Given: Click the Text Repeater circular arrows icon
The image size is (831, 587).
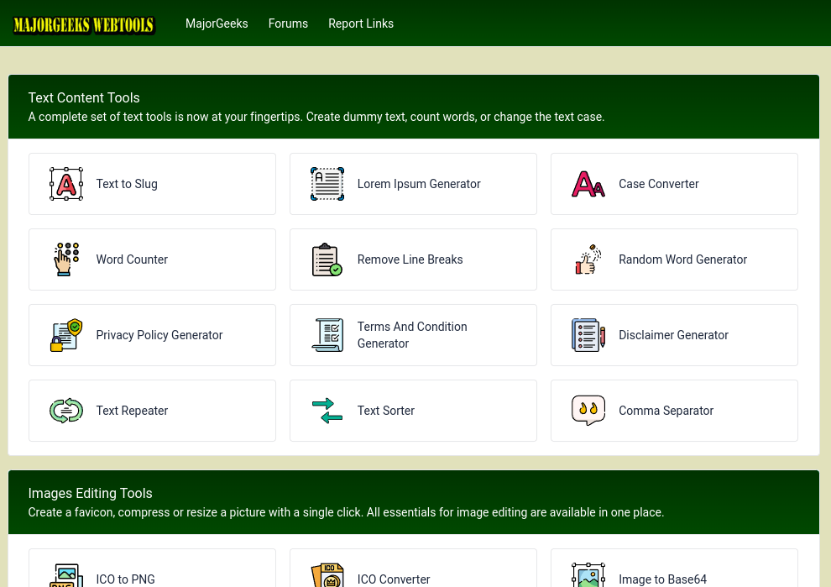Looking at the screenshot, I should pos(65,411).
